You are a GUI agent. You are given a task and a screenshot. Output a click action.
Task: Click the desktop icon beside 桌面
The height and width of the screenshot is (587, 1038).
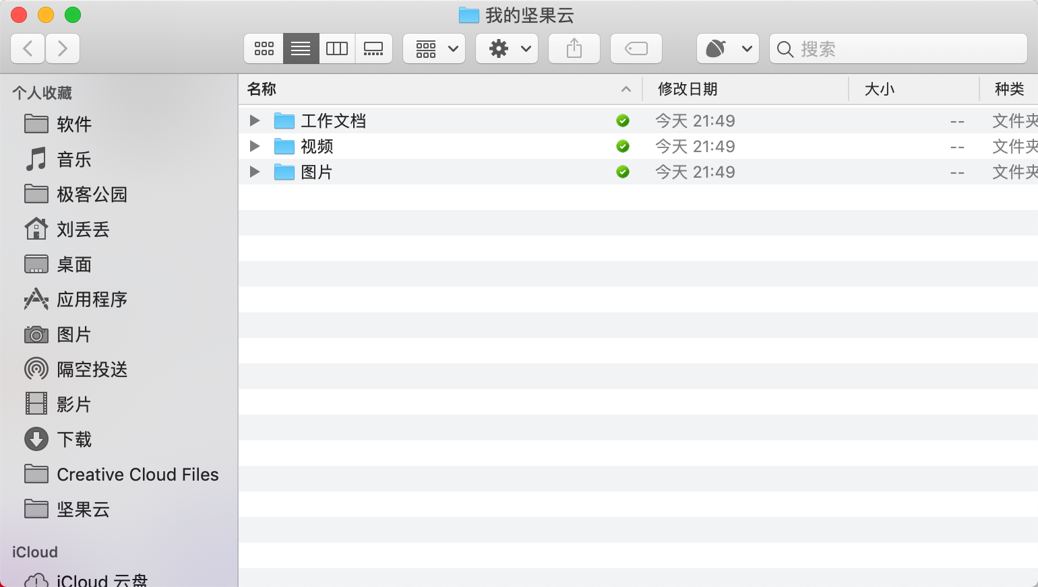pyautogui.click(x=36, y=265)
